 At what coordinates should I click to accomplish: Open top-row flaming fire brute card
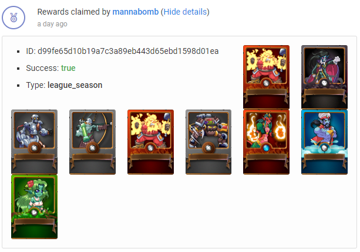tap(266, 77)
